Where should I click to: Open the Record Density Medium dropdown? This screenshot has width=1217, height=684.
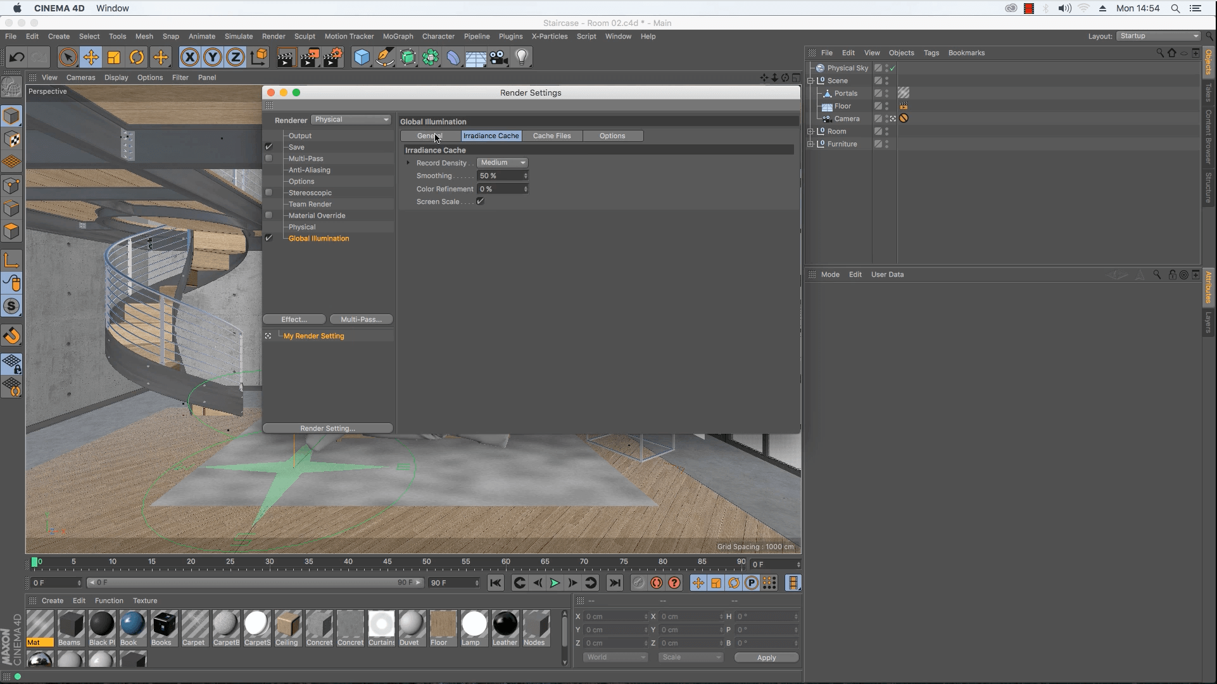(503, 163)
